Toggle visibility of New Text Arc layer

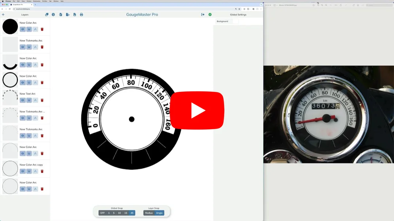pos(23,100)
